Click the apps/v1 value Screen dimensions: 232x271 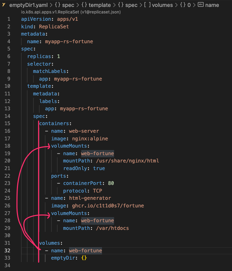click(67, 19)
